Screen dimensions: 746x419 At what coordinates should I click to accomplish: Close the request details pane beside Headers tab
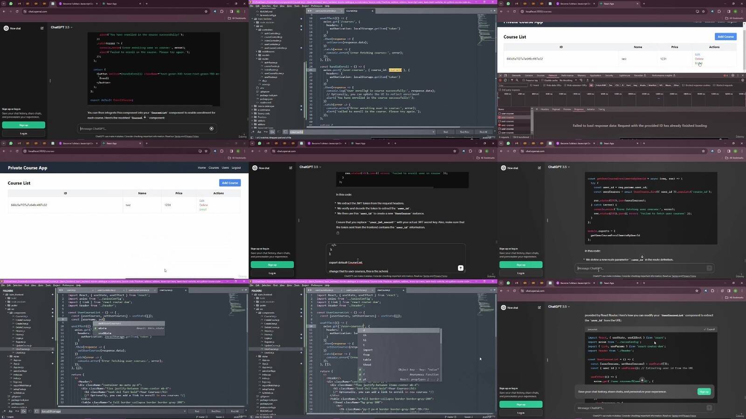[x=536, y=109]
